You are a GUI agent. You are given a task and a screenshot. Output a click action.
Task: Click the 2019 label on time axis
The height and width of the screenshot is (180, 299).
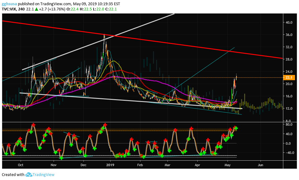[110, 165]
